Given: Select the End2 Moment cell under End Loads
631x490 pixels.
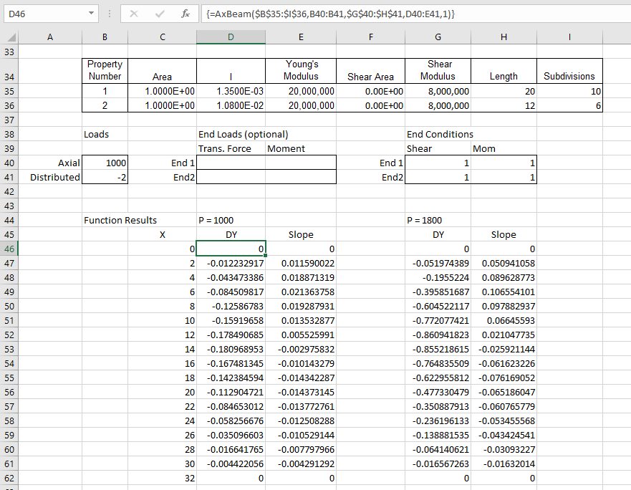Looking at the screenshot, I should pyautogui.click(x=300, y=177).
